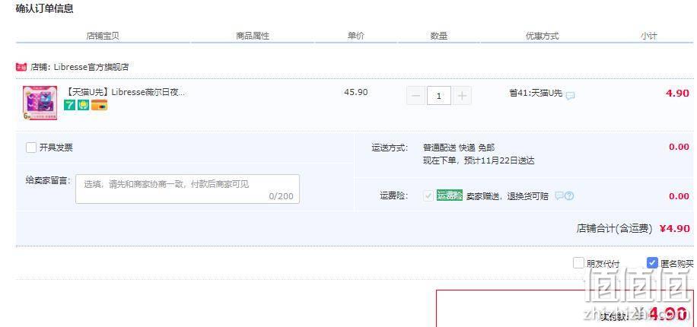Screen dimensions: 697x327
Task: Decrease quantity with the minus button
Action: point(415,96)
